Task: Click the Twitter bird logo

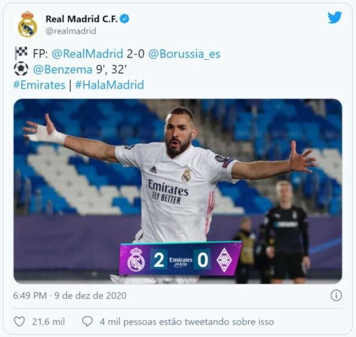Action: [335, 17]
